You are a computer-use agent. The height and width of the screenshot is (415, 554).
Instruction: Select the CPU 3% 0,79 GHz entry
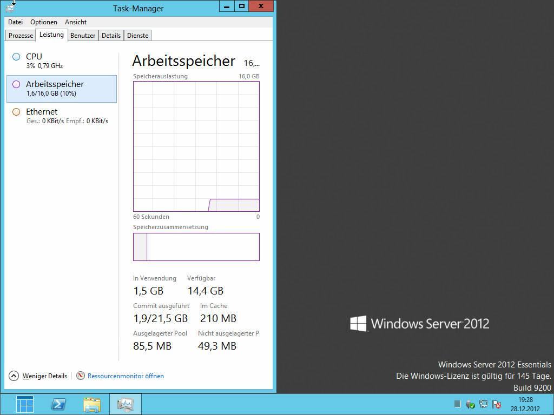pos(62,61)
